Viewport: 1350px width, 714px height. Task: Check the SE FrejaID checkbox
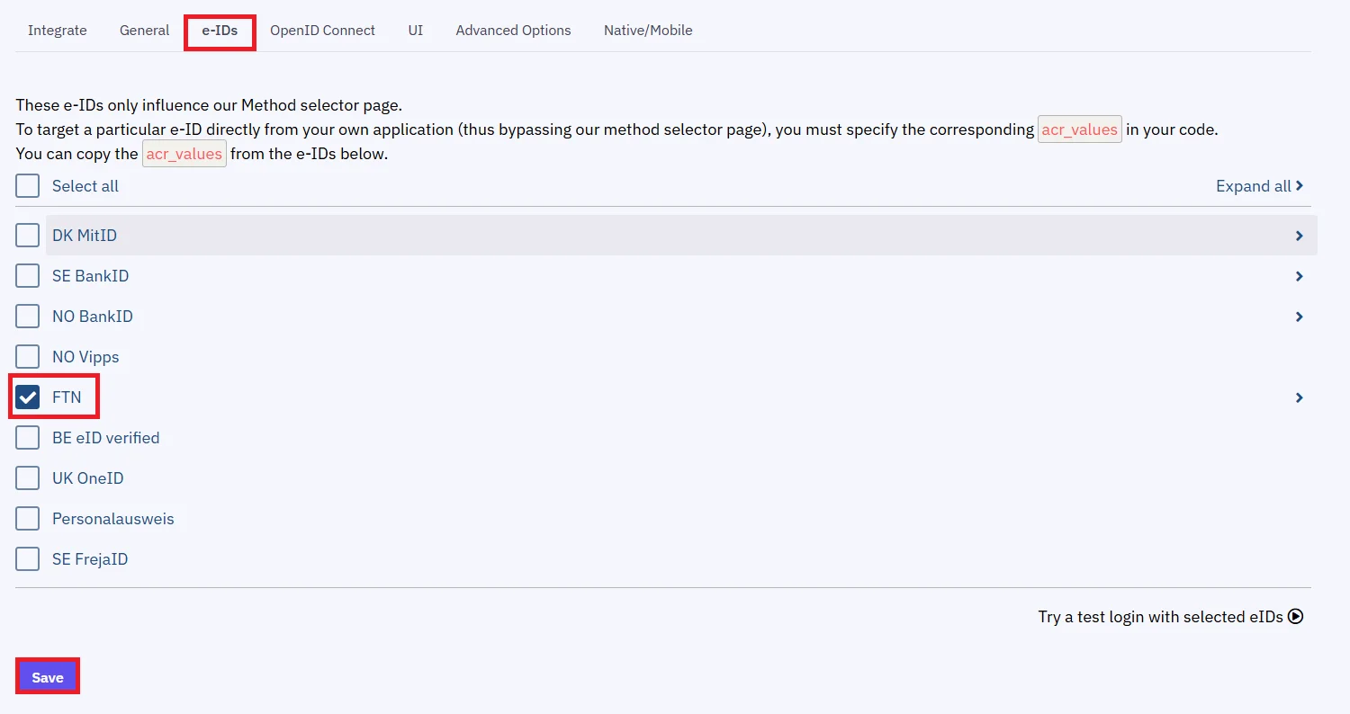click(27, 558)
